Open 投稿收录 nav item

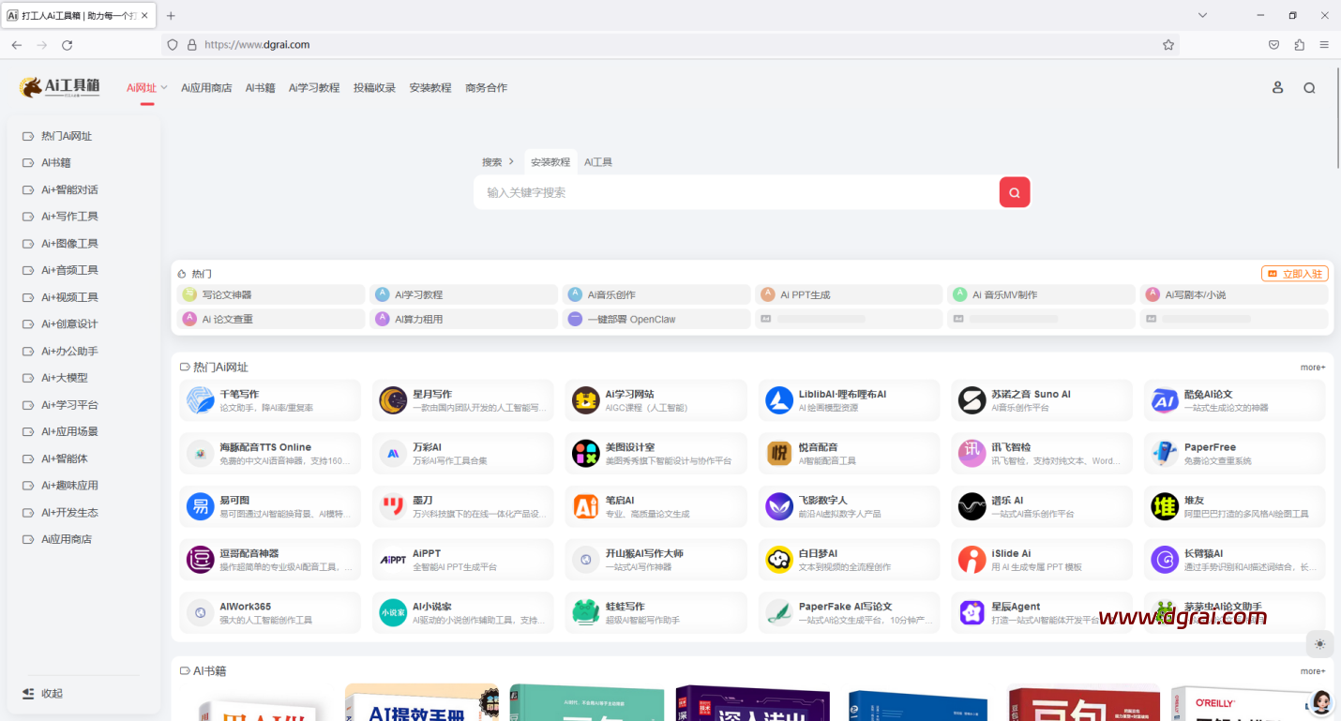374,87
